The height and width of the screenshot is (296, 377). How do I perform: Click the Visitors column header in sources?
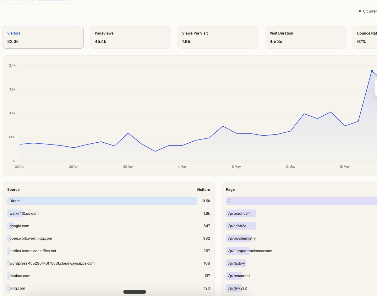203,189
